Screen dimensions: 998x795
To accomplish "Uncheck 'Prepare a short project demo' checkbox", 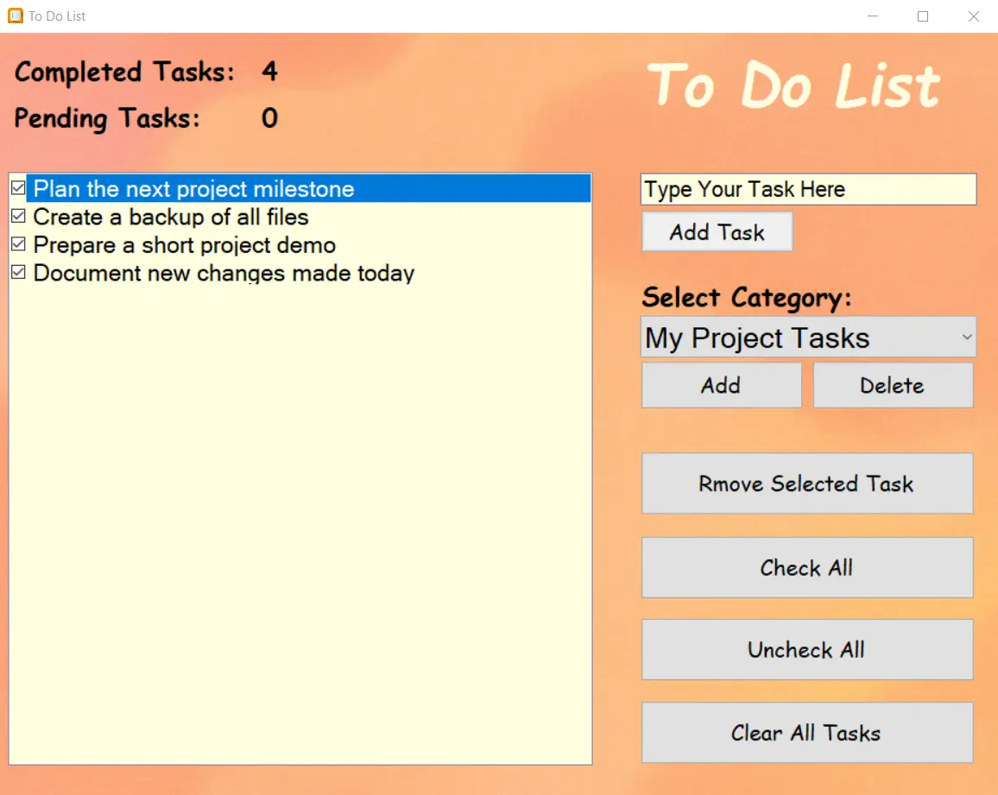I will [x=18, y=245].
